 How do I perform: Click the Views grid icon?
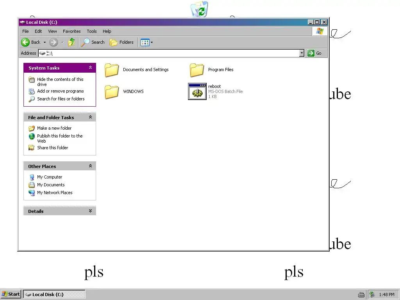pyautogui.click(x=145, y=42)
